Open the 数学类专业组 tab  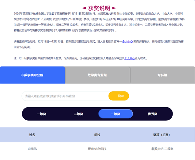click(x=97, y=75)
